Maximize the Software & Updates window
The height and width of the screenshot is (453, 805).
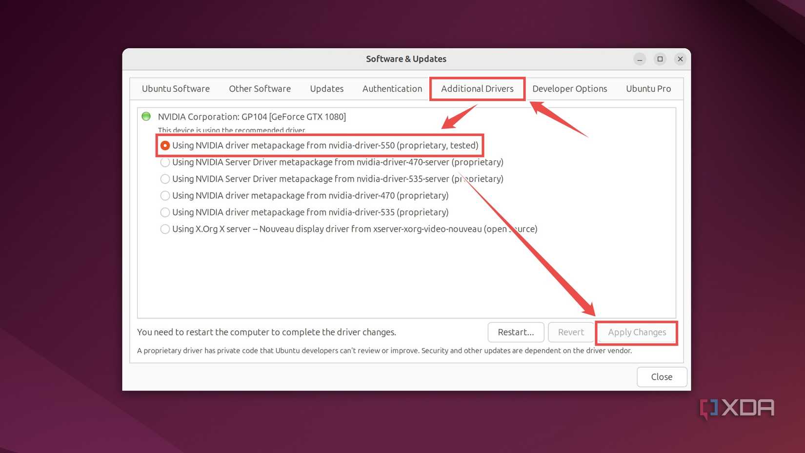click(660, 59)
